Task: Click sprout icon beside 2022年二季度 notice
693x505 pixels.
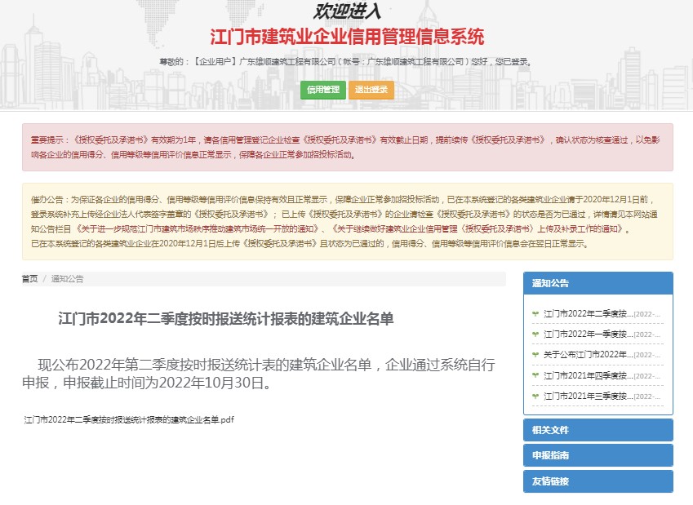Action: point(535,313)
